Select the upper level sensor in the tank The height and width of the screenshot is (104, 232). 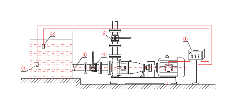[x=43, y=46]
